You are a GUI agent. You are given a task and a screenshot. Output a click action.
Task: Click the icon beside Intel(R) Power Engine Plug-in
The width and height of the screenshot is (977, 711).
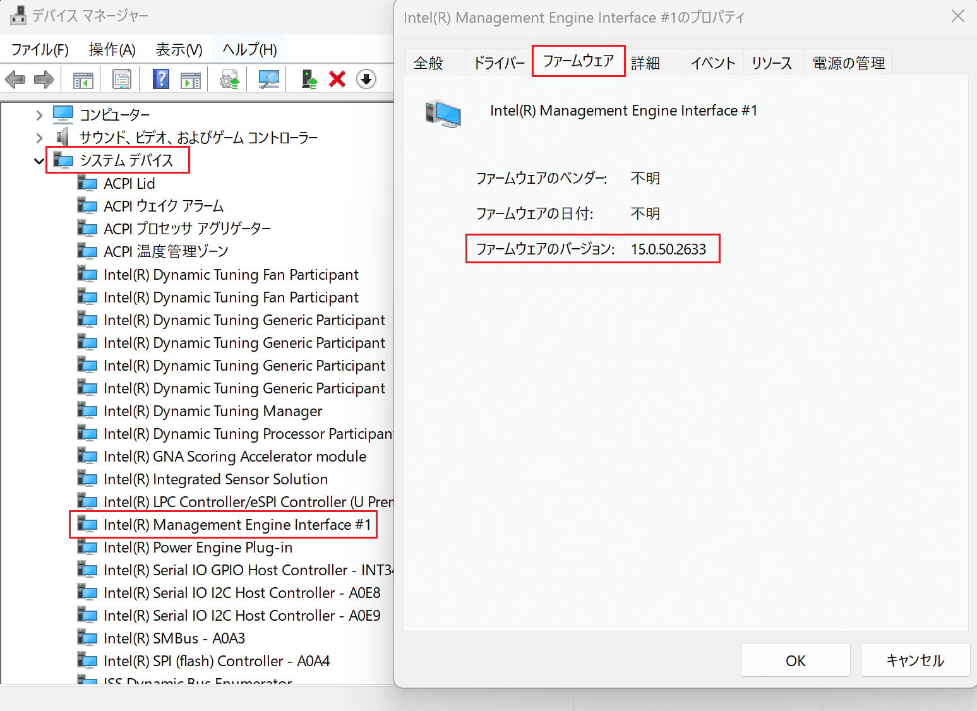click(x=87, y=547)
